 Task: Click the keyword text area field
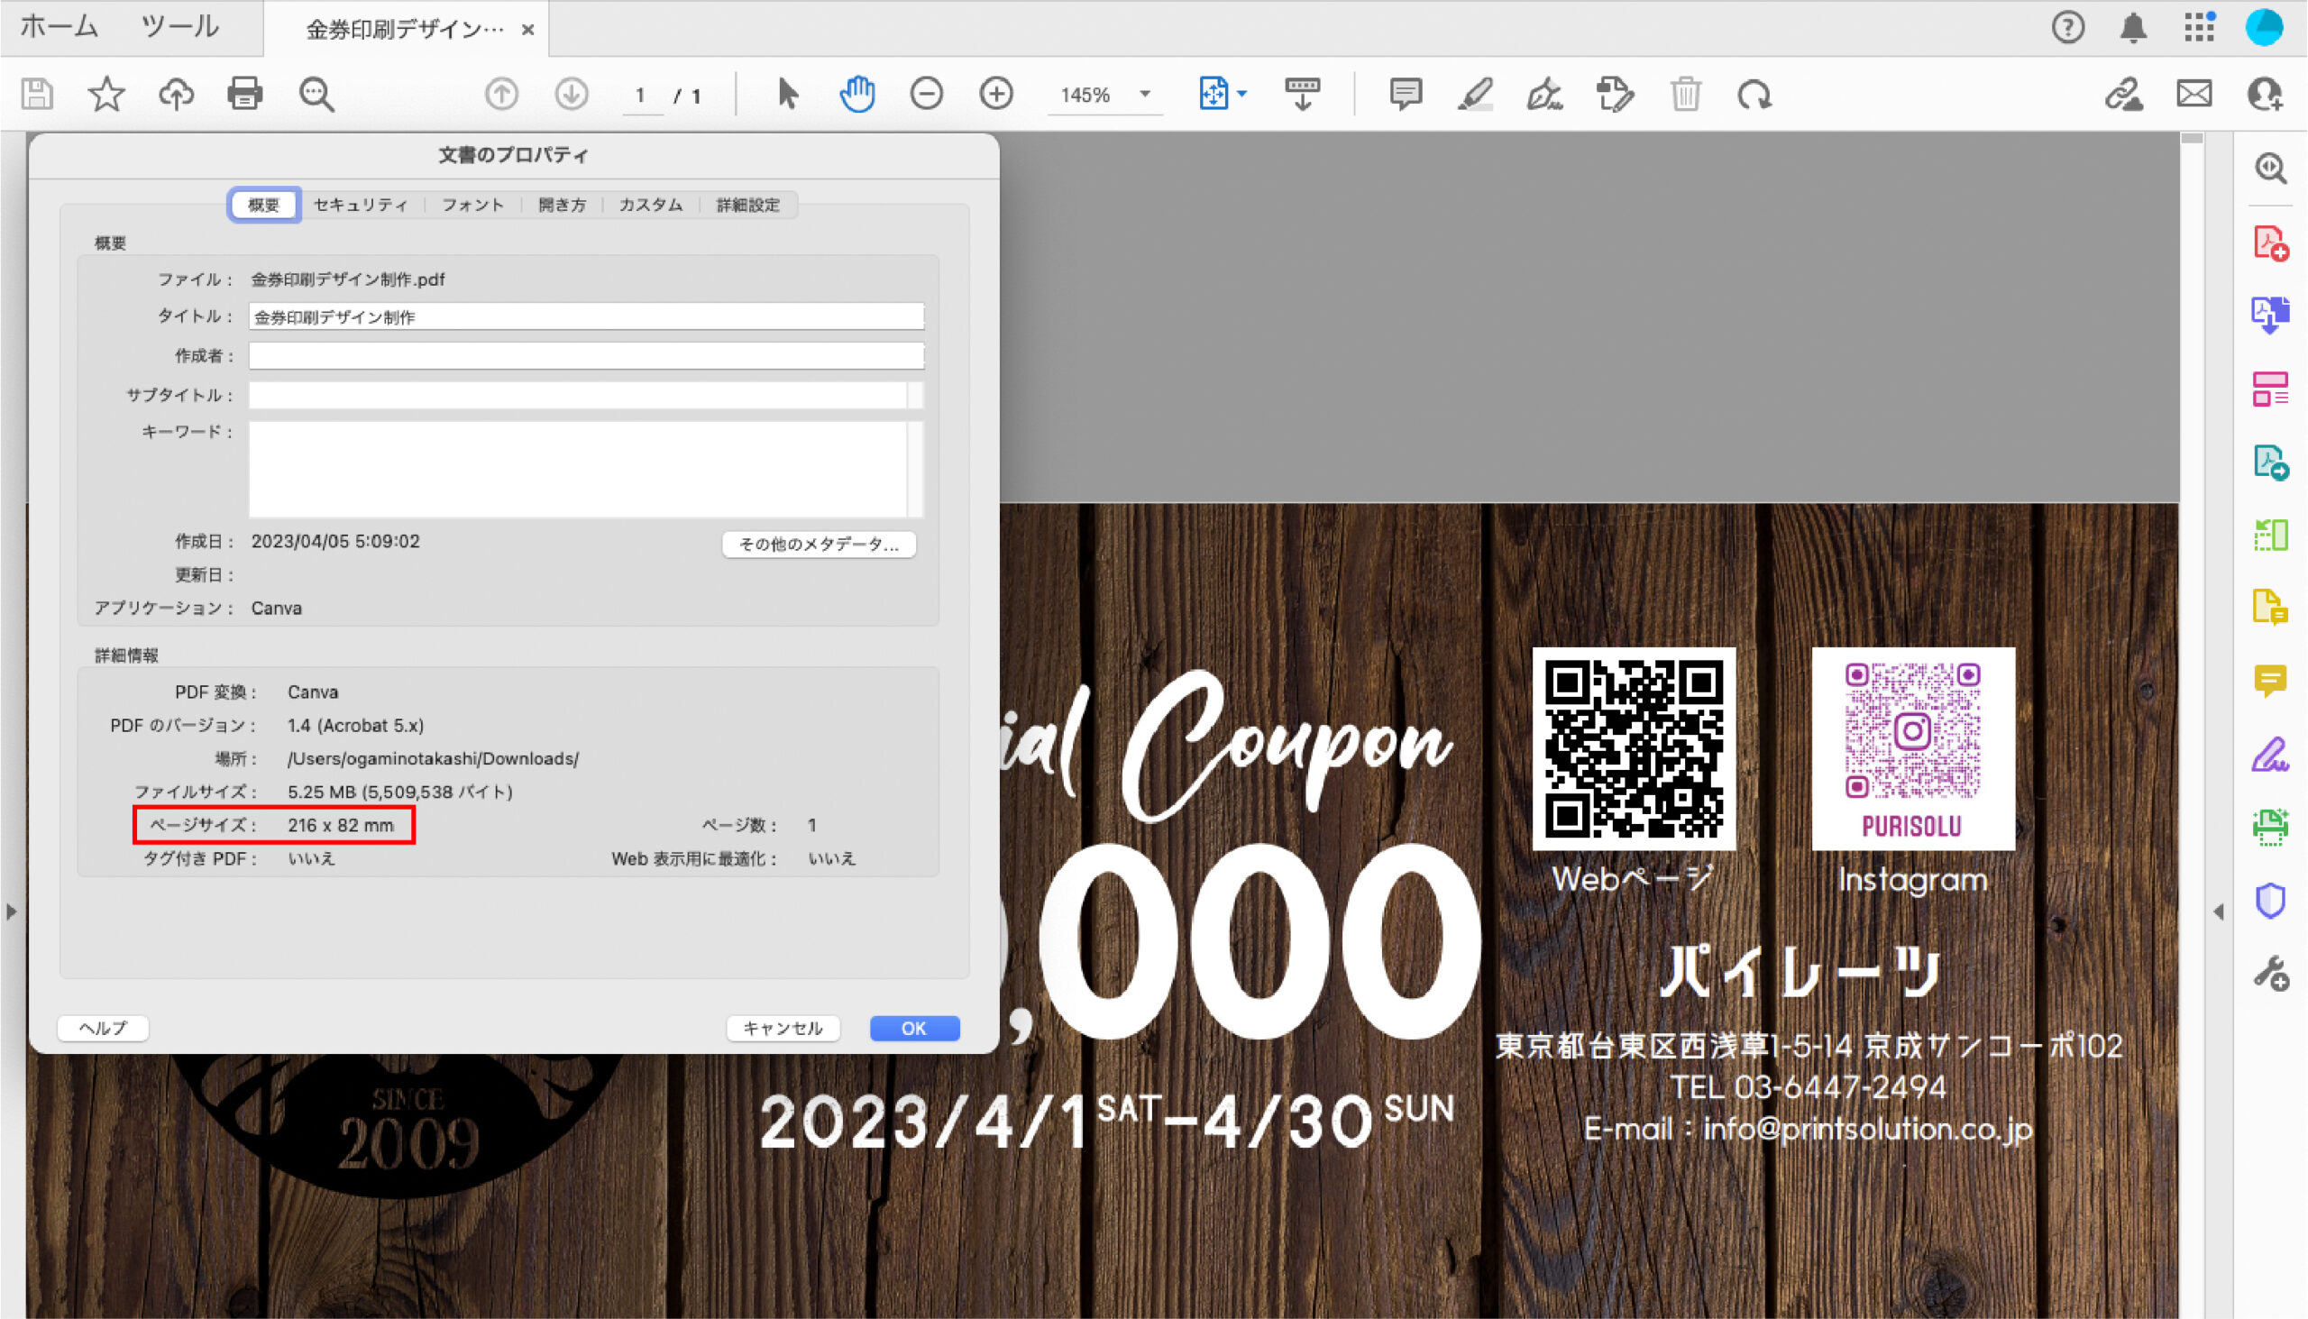coord(585,466)
